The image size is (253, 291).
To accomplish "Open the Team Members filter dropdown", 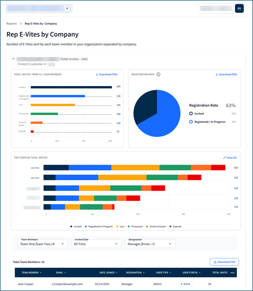I will [42, 244].
